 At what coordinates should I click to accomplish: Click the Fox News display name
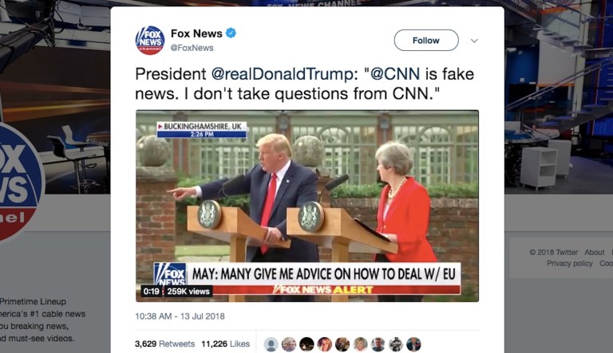pyautogui.click(x=196, y=33)
